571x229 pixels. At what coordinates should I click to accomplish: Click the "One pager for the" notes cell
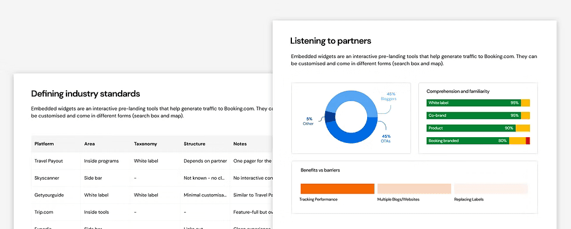252,160
